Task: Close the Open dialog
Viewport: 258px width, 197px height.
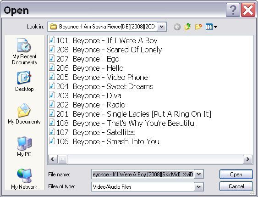Action: (248, 10)
